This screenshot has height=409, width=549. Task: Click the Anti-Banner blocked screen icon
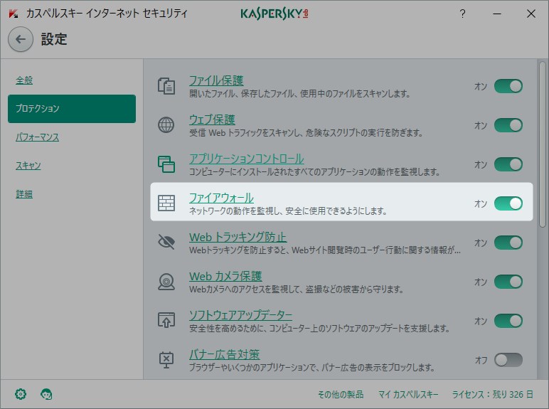click(166, 360)
